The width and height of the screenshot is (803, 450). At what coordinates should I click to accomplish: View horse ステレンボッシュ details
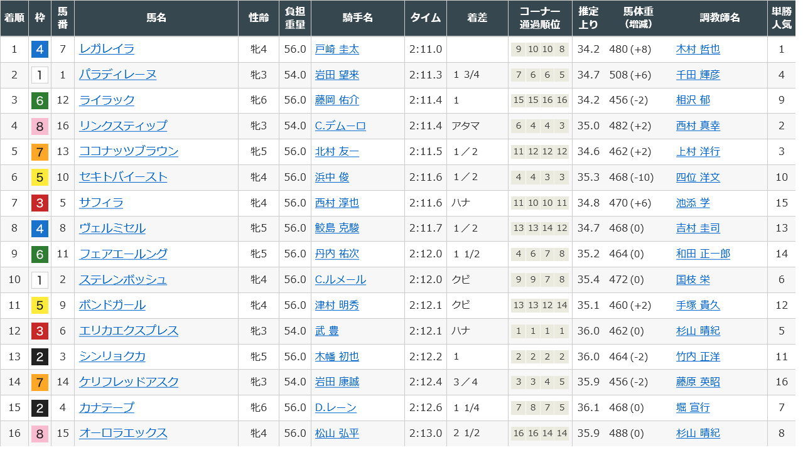click(x=123, y=279)
